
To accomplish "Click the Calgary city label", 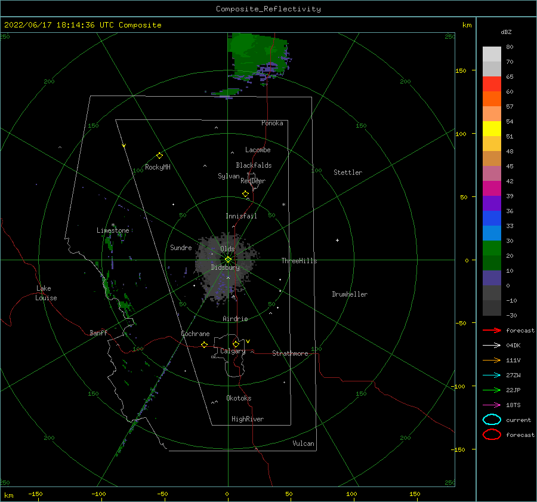I will pyautogui.click(x=233, y=351).
